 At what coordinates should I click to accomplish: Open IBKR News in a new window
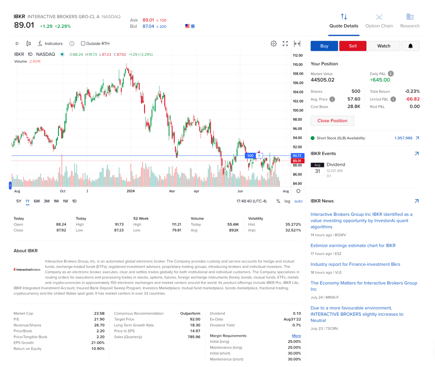[x=416, y=200]
